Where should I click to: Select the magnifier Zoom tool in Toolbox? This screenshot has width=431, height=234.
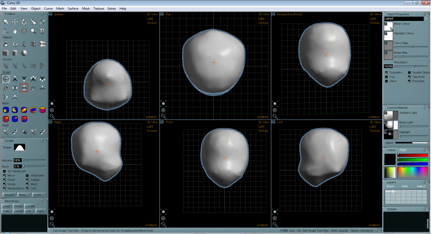point(33,31)
